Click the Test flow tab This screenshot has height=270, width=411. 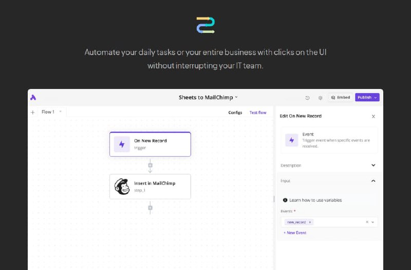258,113
